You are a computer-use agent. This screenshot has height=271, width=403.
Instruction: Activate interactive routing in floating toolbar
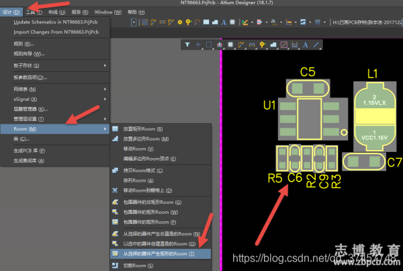241,44
